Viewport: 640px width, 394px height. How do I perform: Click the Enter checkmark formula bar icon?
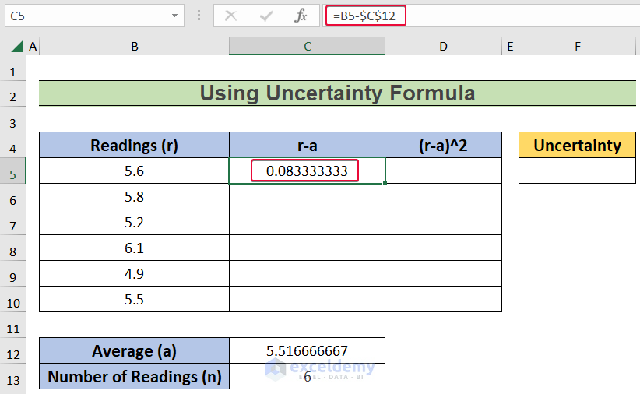[267, 16]
